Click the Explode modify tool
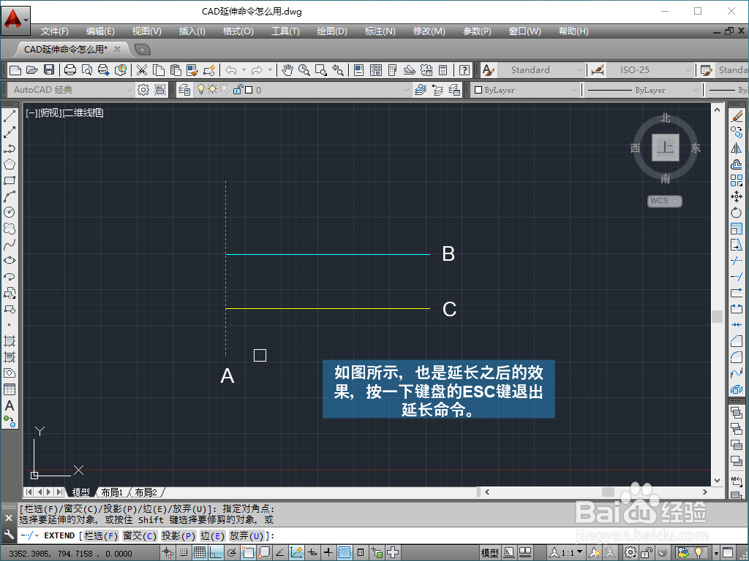Image resolution: width=749 pixels, height=561 pixels. click(737, 389)
